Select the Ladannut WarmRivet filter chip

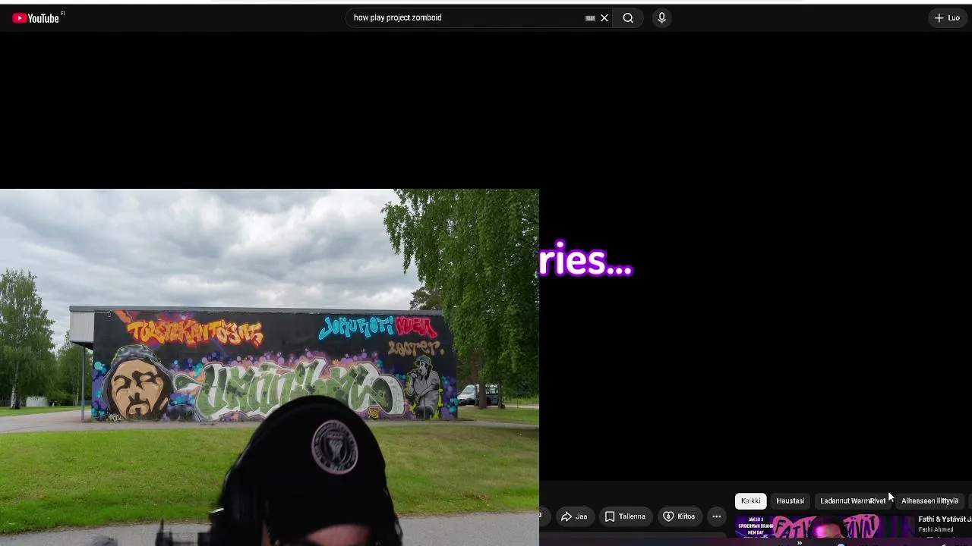click(853, 500)
